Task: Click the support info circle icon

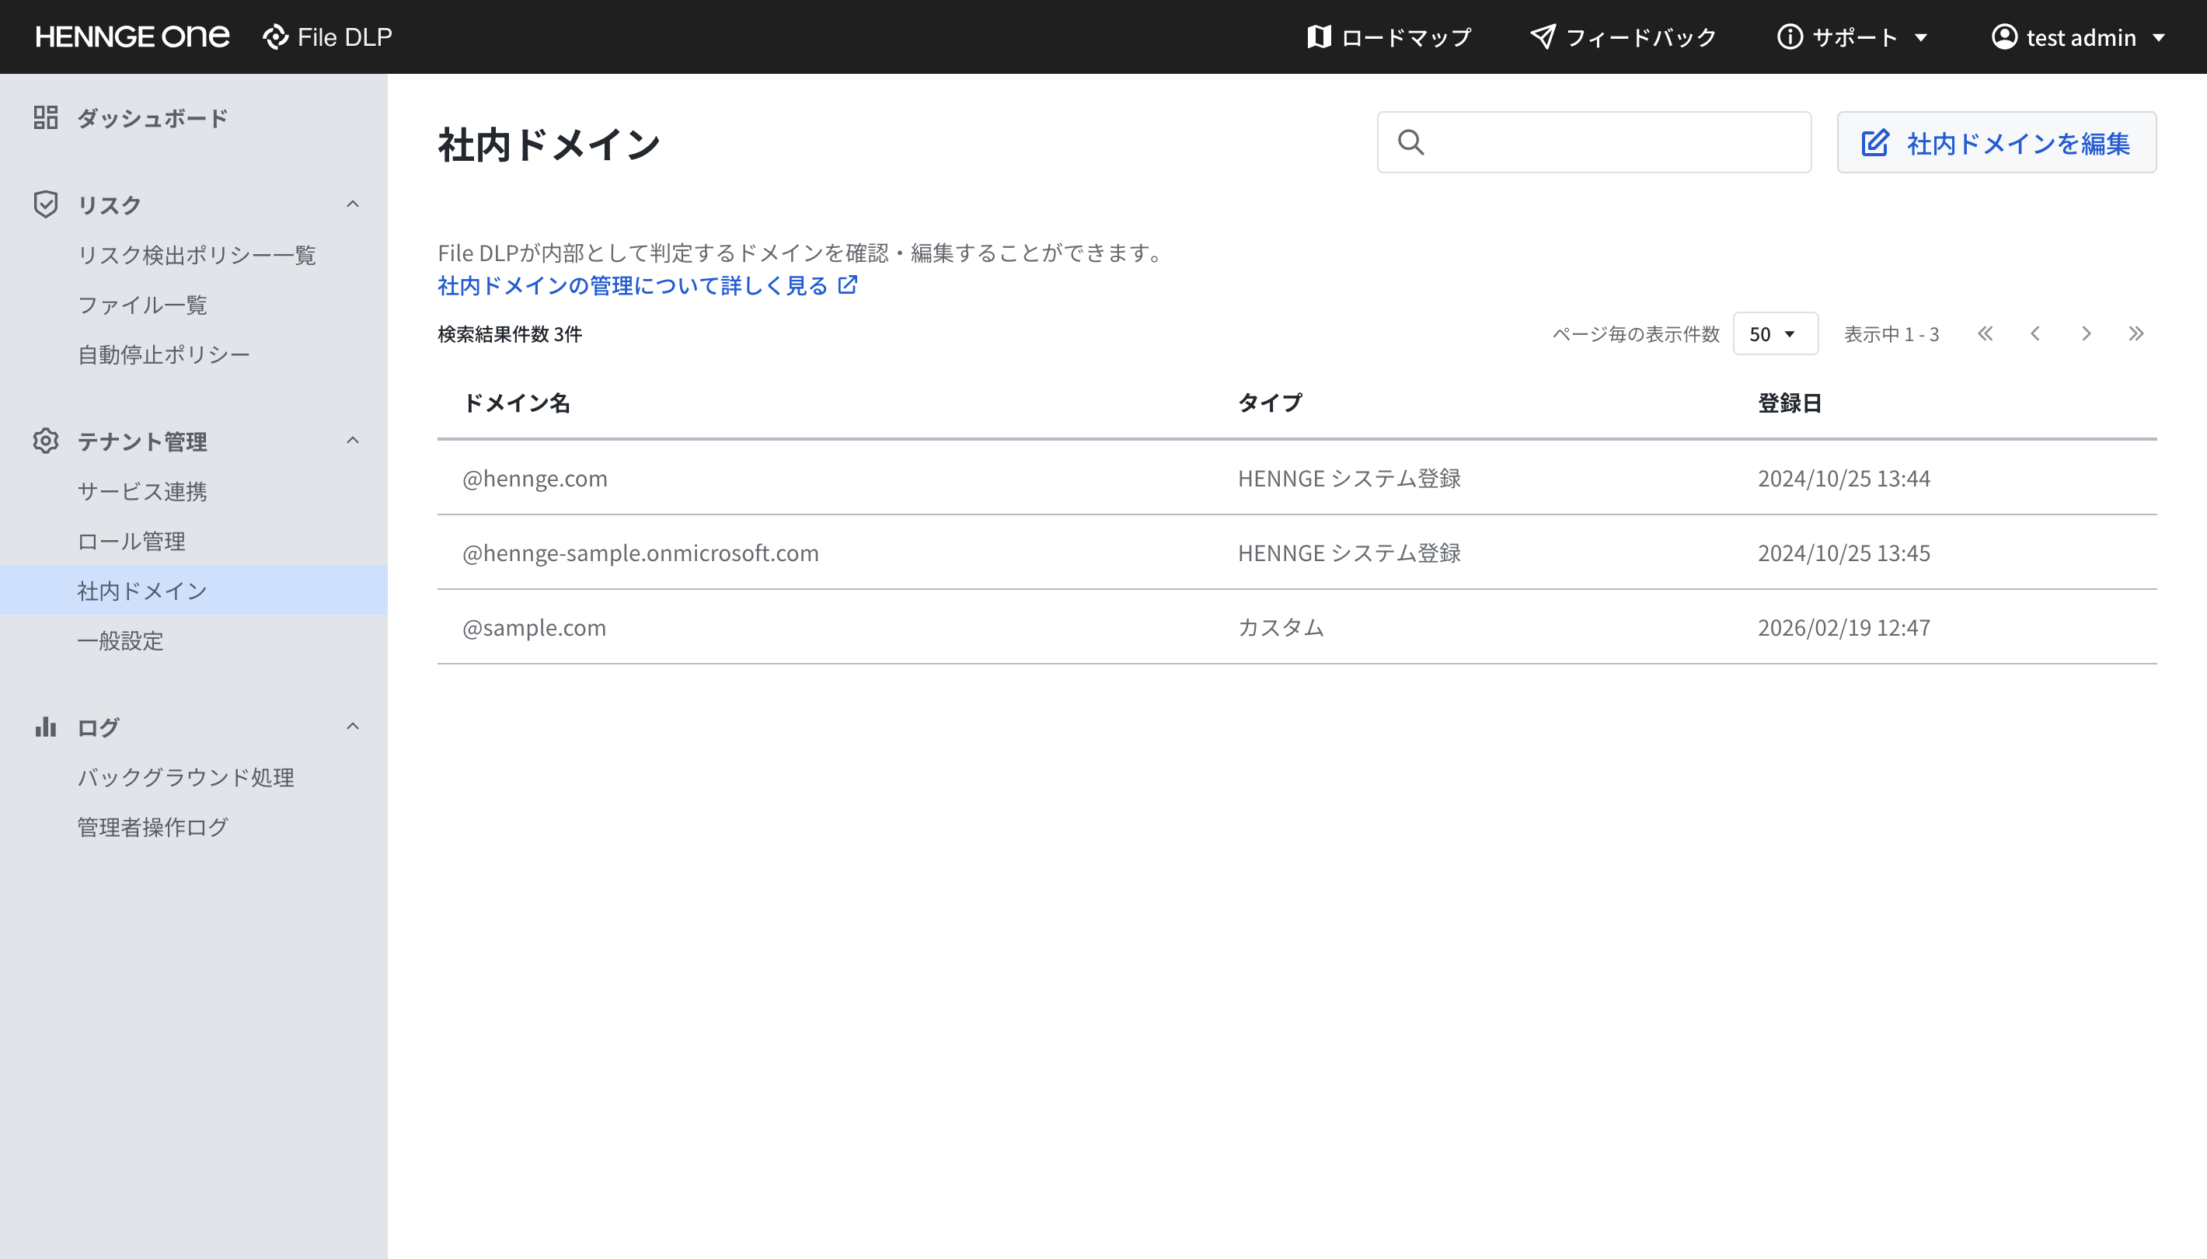Action: 1790,37
